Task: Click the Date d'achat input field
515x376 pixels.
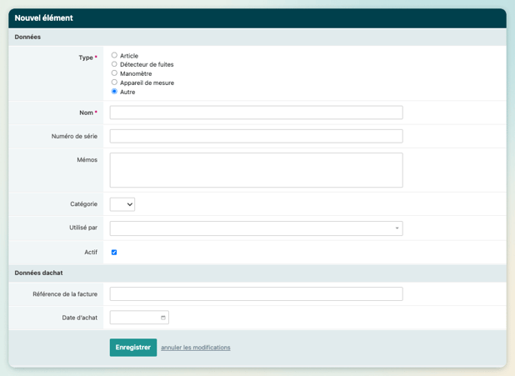Action: (133, 318)
